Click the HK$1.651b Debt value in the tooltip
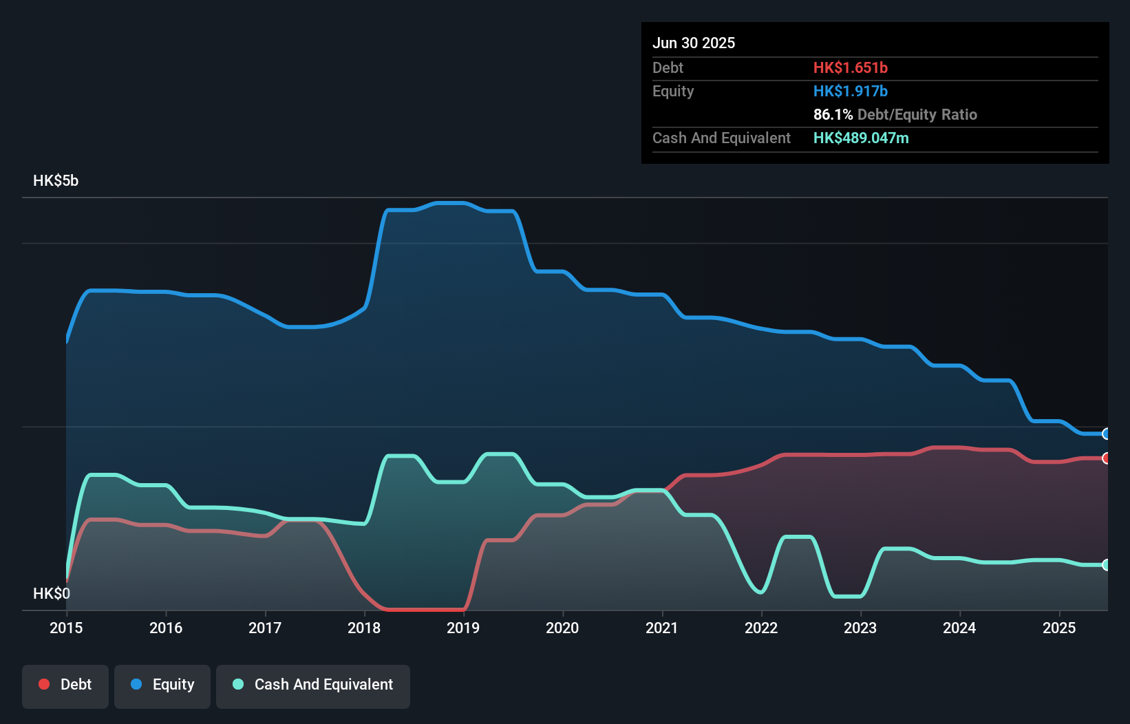Viewport: 1130px width, 724px height. (x=851, y=67)
